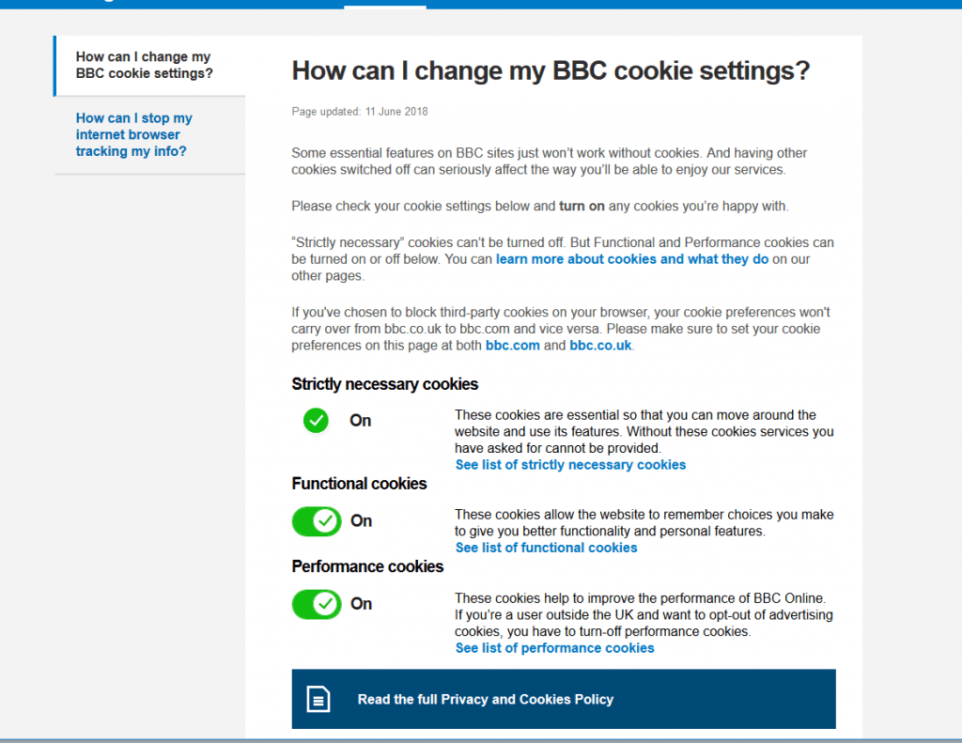See list of functional cookies

[x=546, y=548]
